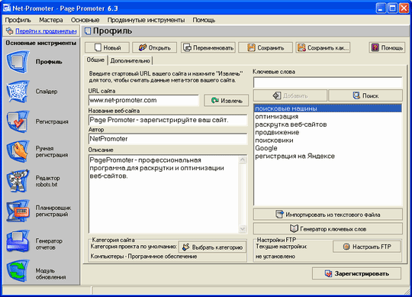Open the Мастера menu
The image size is (412, 297).
pos(51,20)
